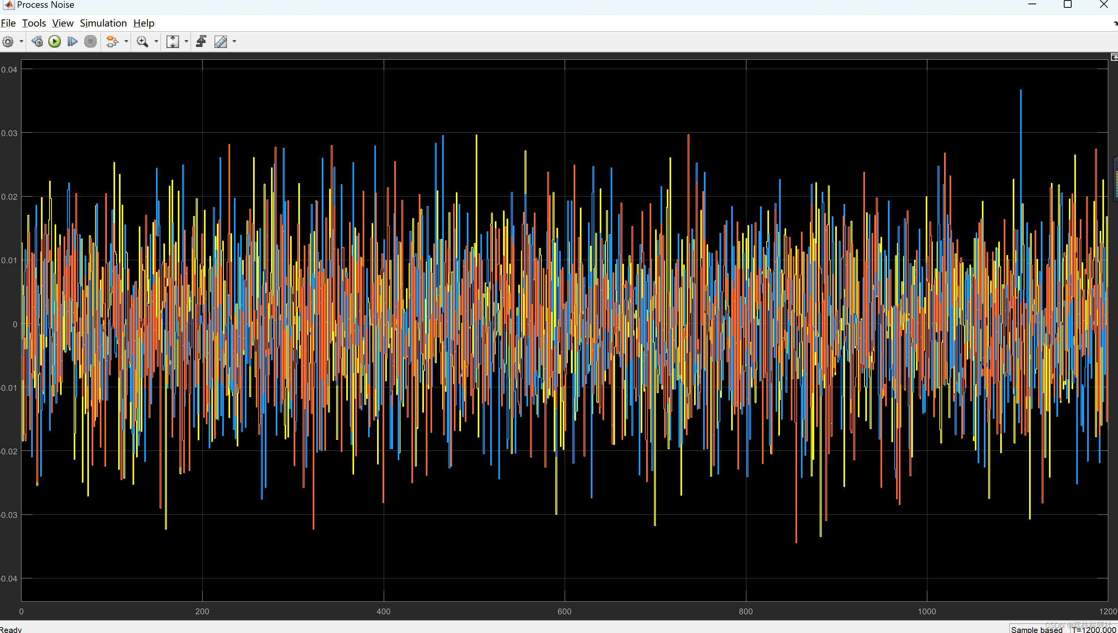This screenshot has height=633, width=1118.
Task: Open the File menu
Action: [x=8, y=23]
